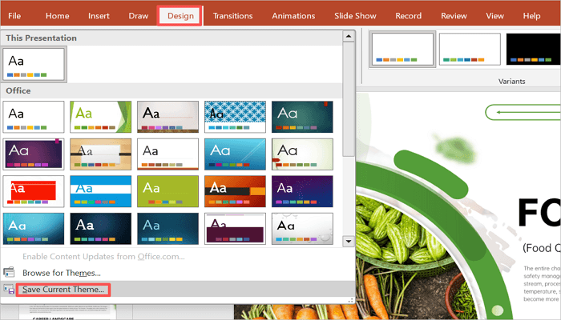Apply the purple gradient theme thumbnail
Screen dimensions: 561x320
34,154
